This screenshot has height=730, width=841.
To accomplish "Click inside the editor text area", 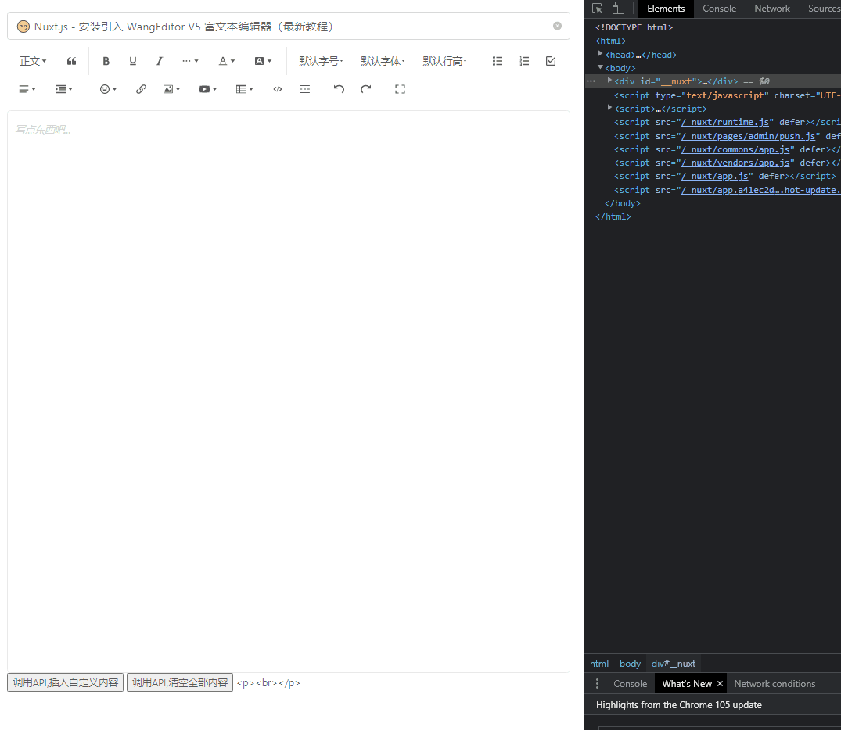I will [x=289, y=392].
